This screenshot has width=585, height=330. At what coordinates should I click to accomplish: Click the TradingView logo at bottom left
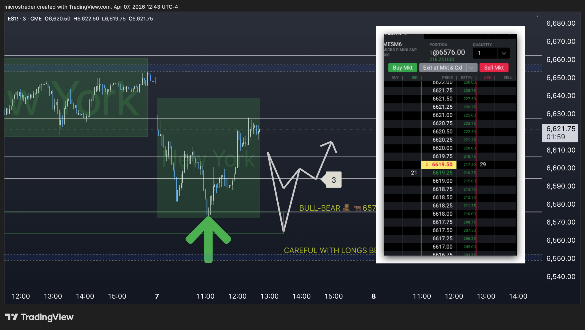click(39, 317)
